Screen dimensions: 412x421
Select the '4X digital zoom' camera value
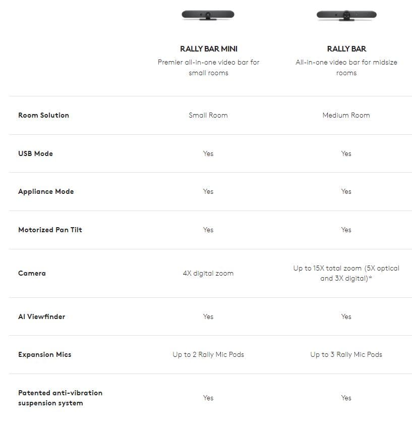pyautogui.click(x=208, y=273)
